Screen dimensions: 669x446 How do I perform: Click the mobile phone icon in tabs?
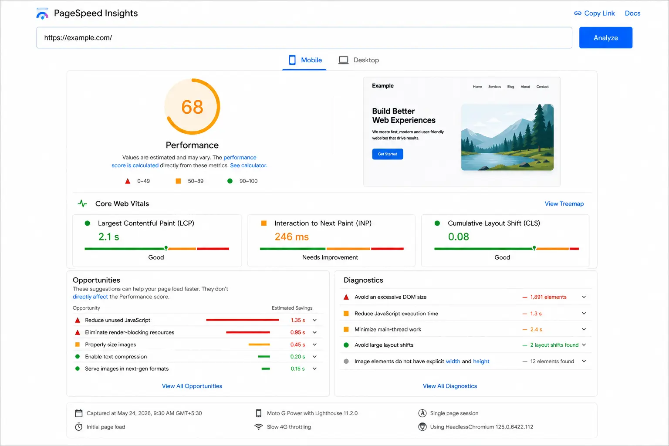(x=292, y=60)
